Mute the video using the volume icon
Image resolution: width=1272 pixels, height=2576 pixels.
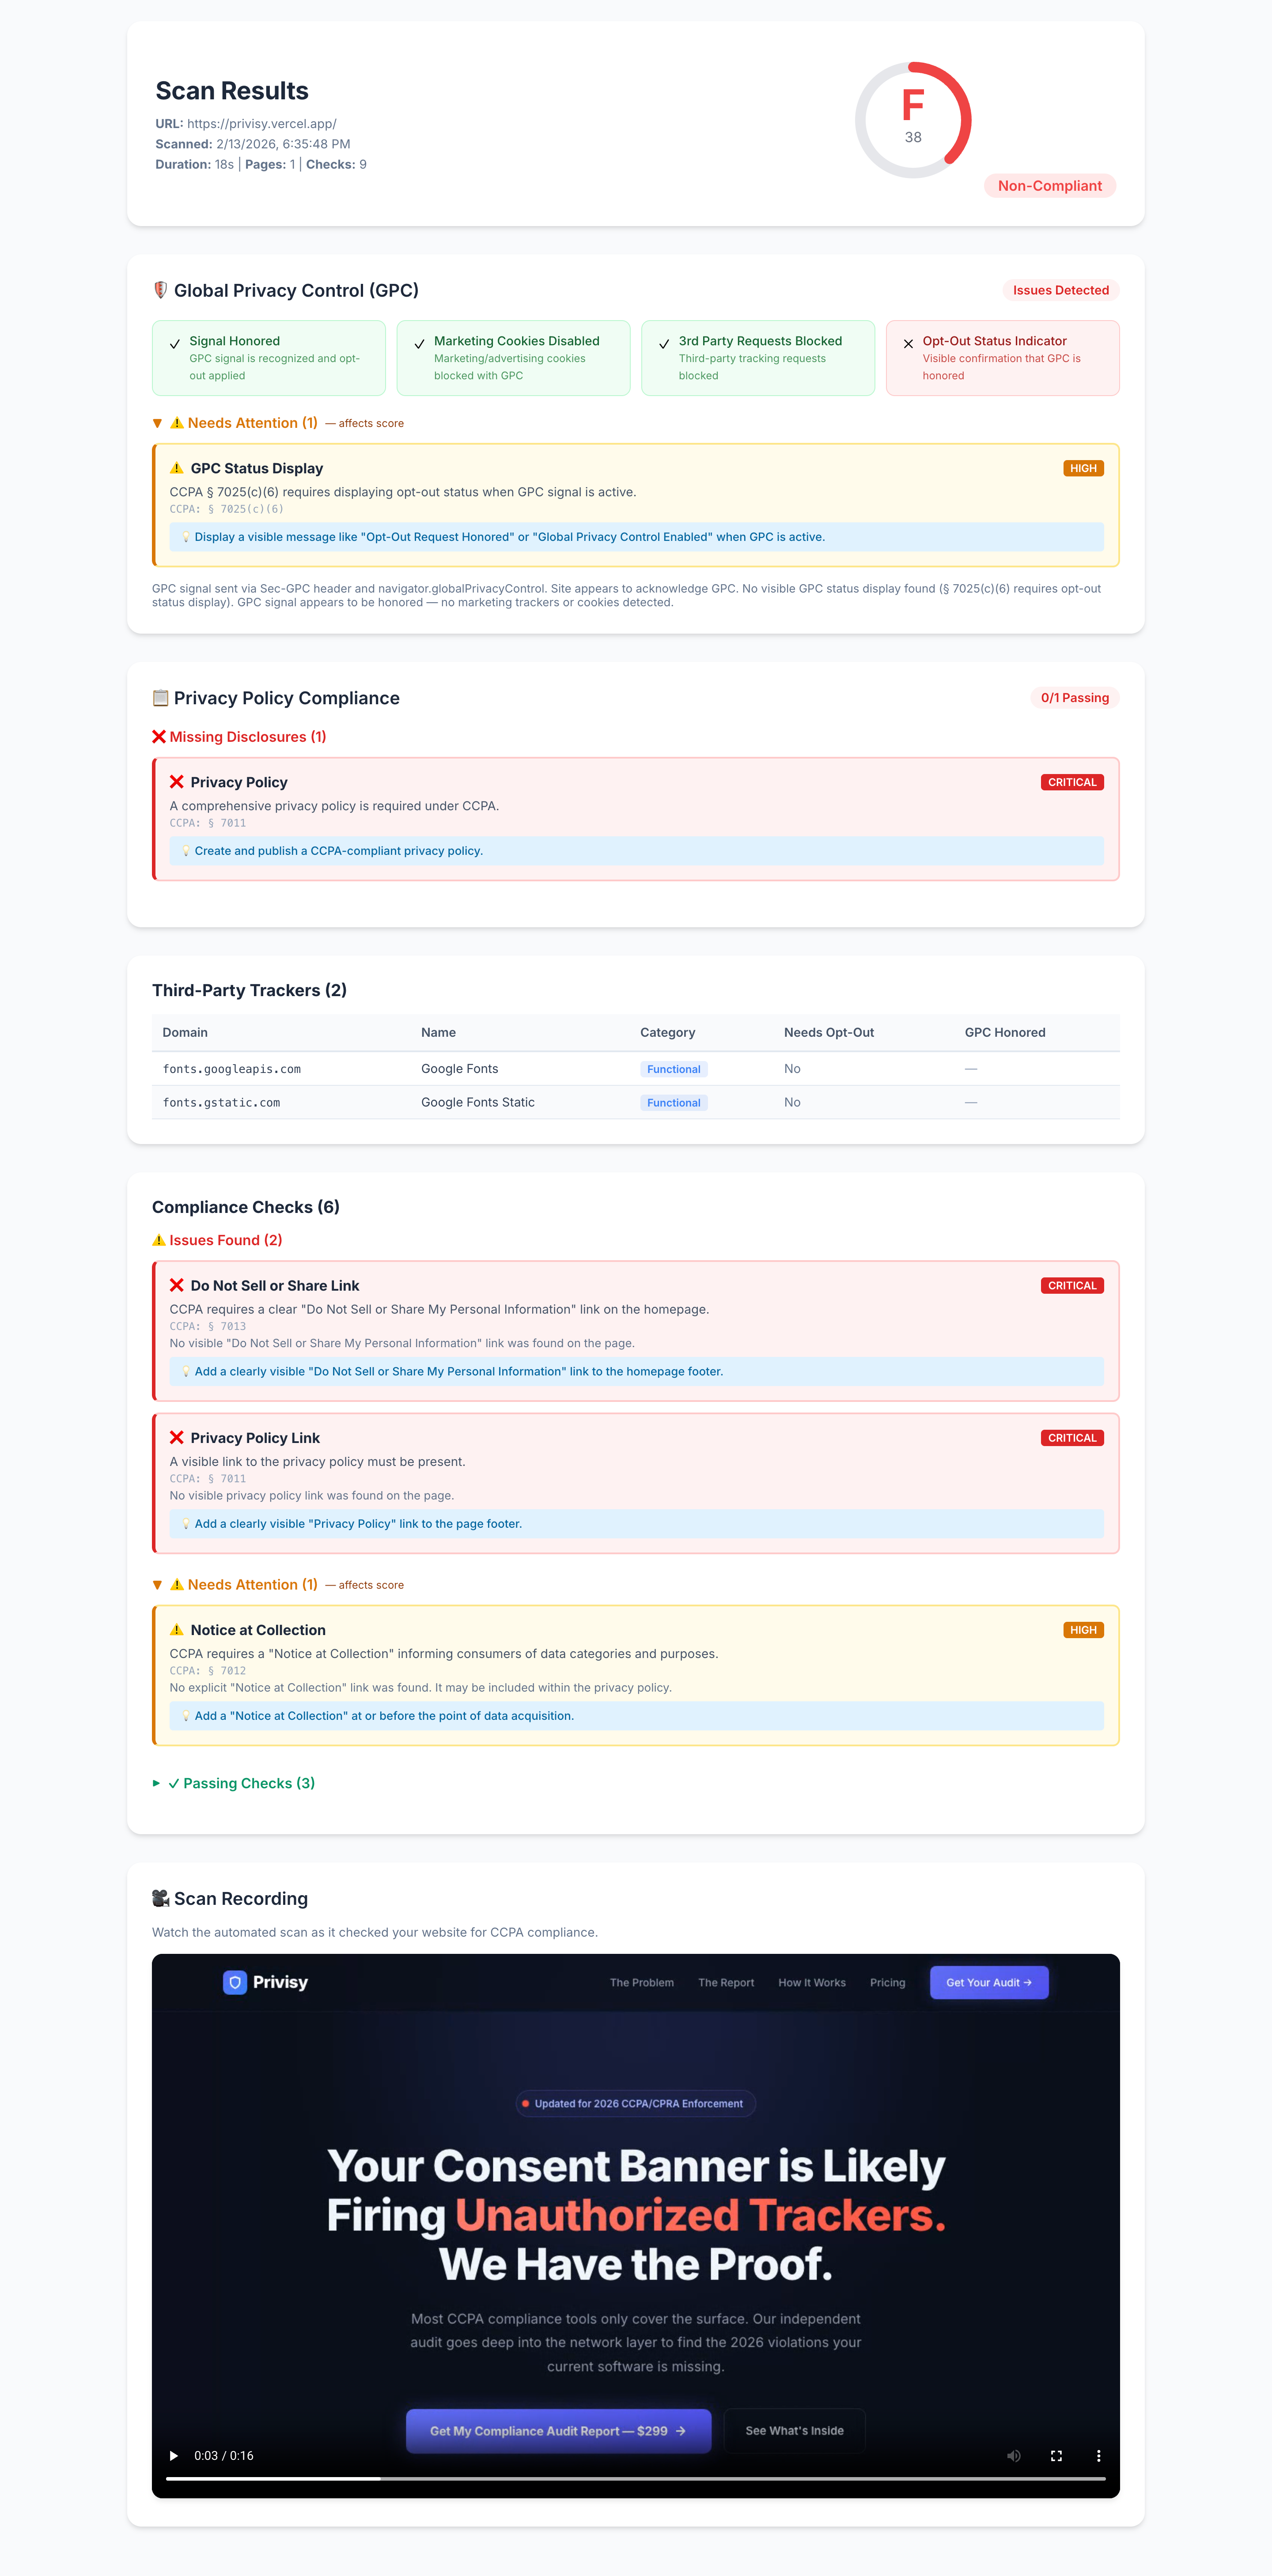point(1013,2455)
